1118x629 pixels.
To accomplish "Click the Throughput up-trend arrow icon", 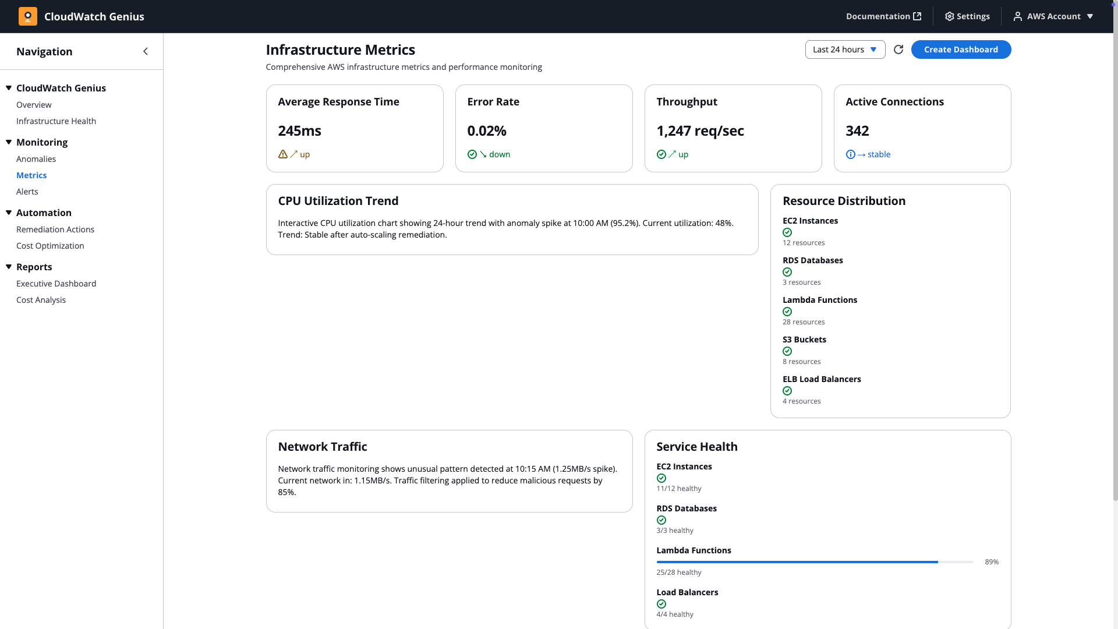I will point(673,154).
